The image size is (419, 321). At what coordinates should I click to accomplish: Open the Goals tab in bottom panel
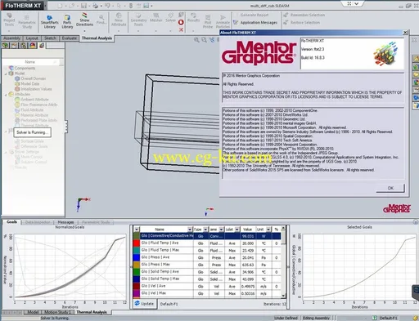(11, 222)
